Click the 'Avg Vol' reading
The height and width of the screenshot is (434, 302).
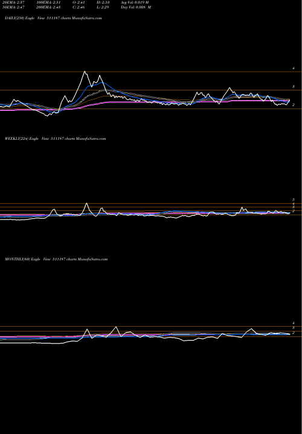point(135,2)
